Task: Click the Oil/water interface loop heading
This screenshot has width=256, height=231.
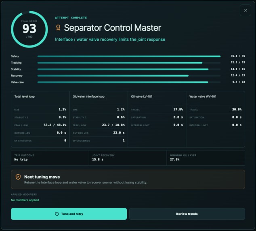Action: click(x=88, y=96)
